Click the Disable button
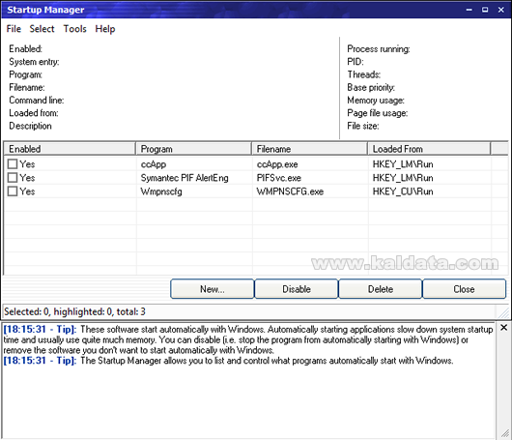This screenshot has width=512, height=440. coord(297,289)
